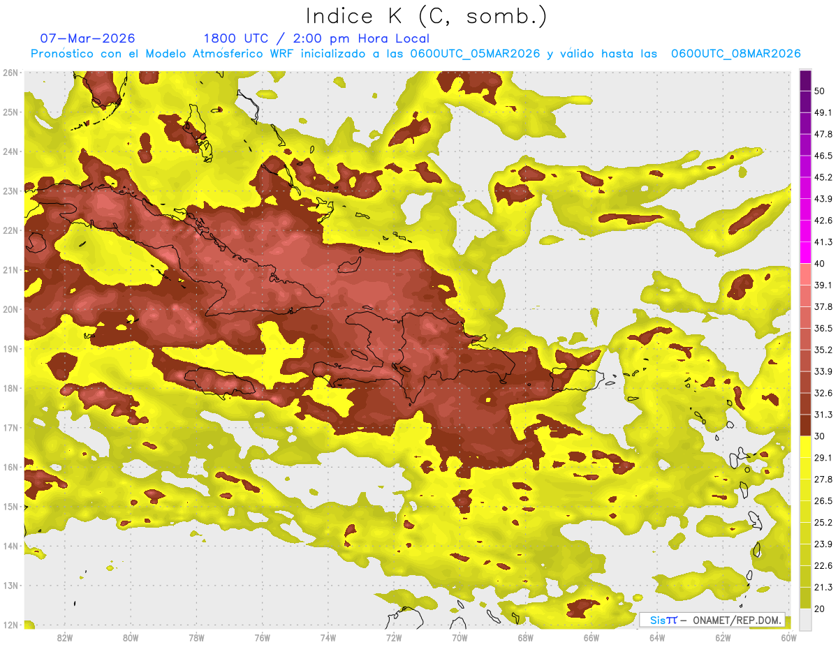The width and height of the screenshot is (838, 647).
Task: Click the '21.3' color scale value
Action: (x=823, y=588)
